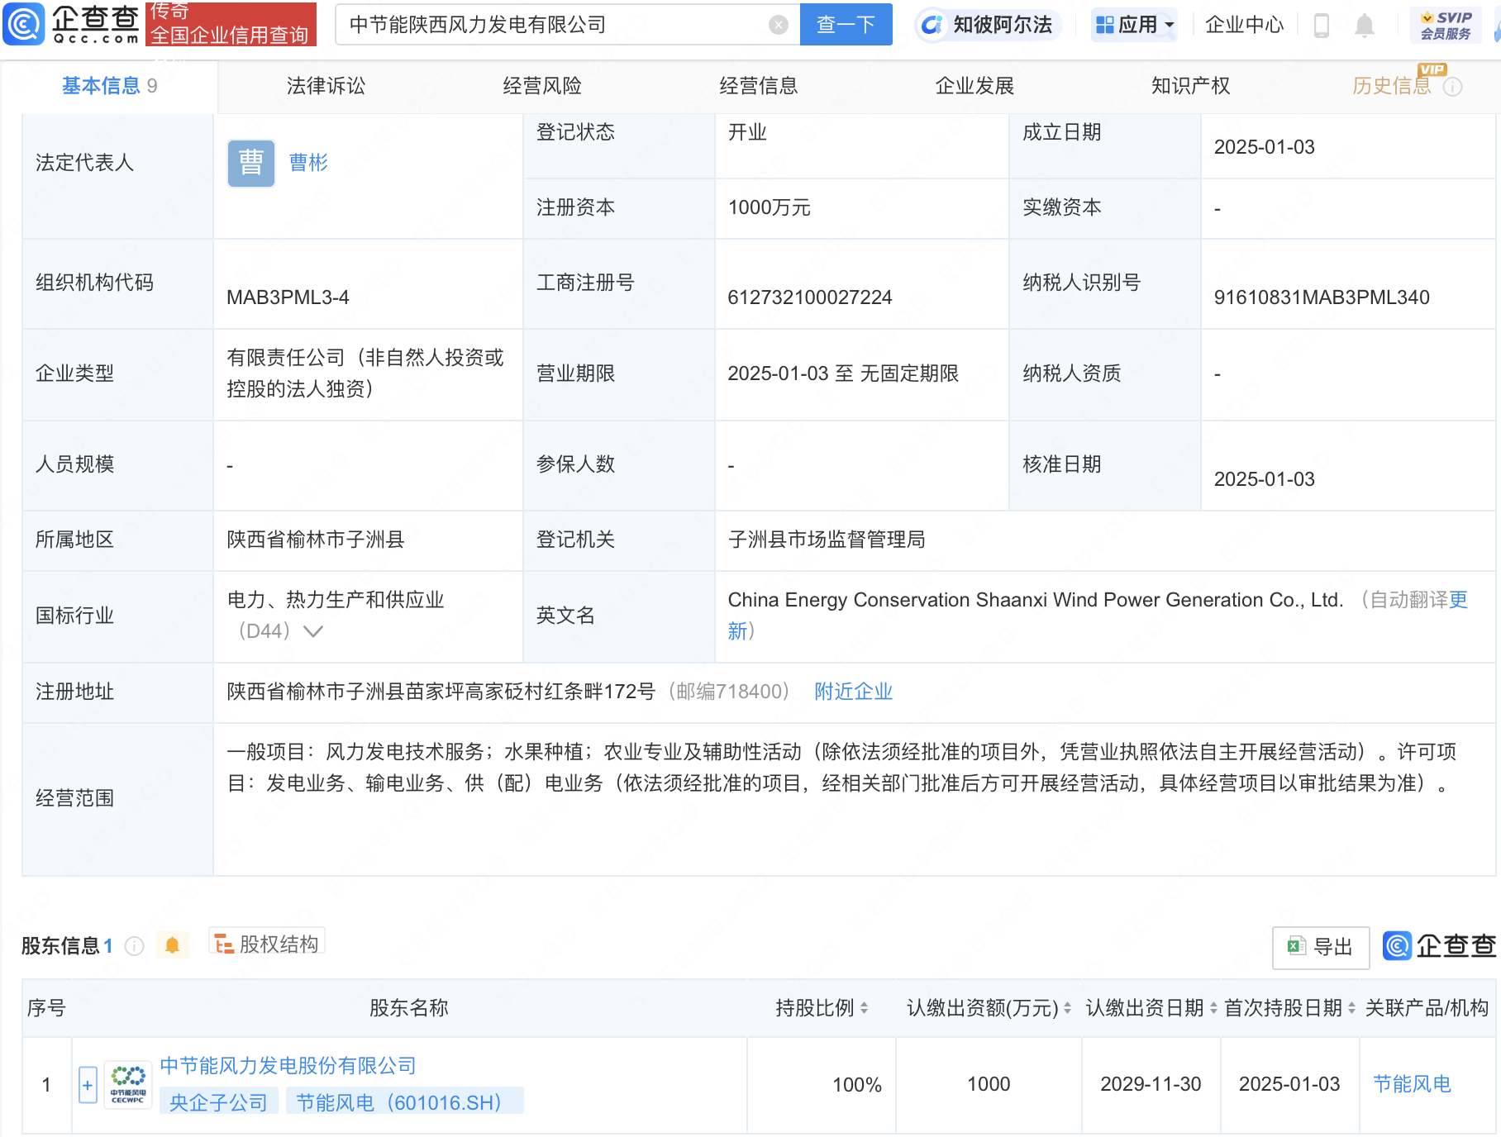
Task: Expand the D44 industry classification chevron
Action: click(x=313, y=631)
